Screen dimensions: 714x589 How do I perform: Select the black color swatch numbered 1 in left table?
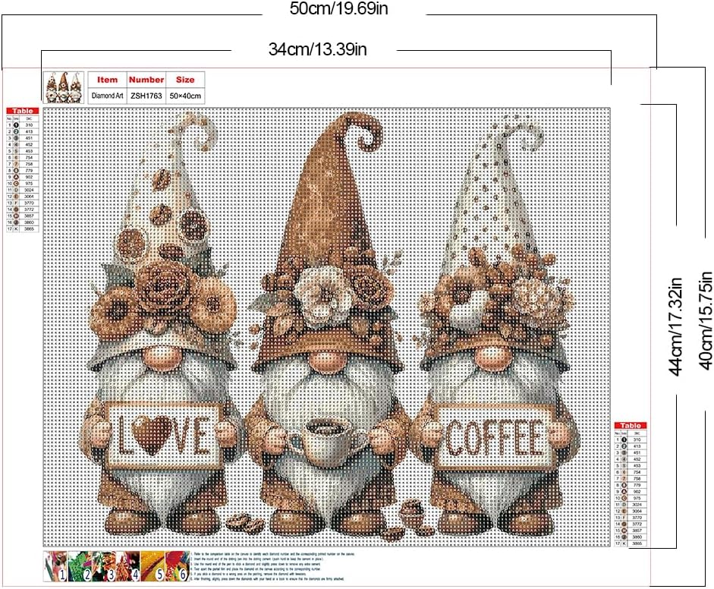pos(15,124)
